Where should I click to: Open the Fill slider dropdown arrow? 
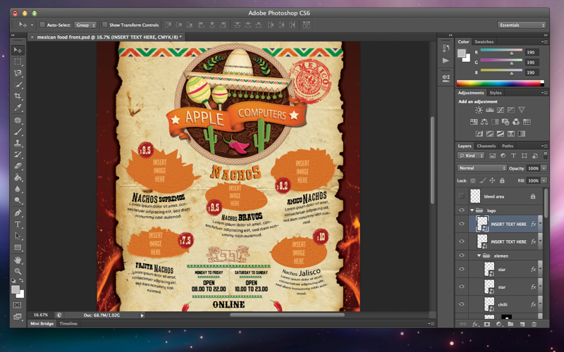(x=544, y=180)
